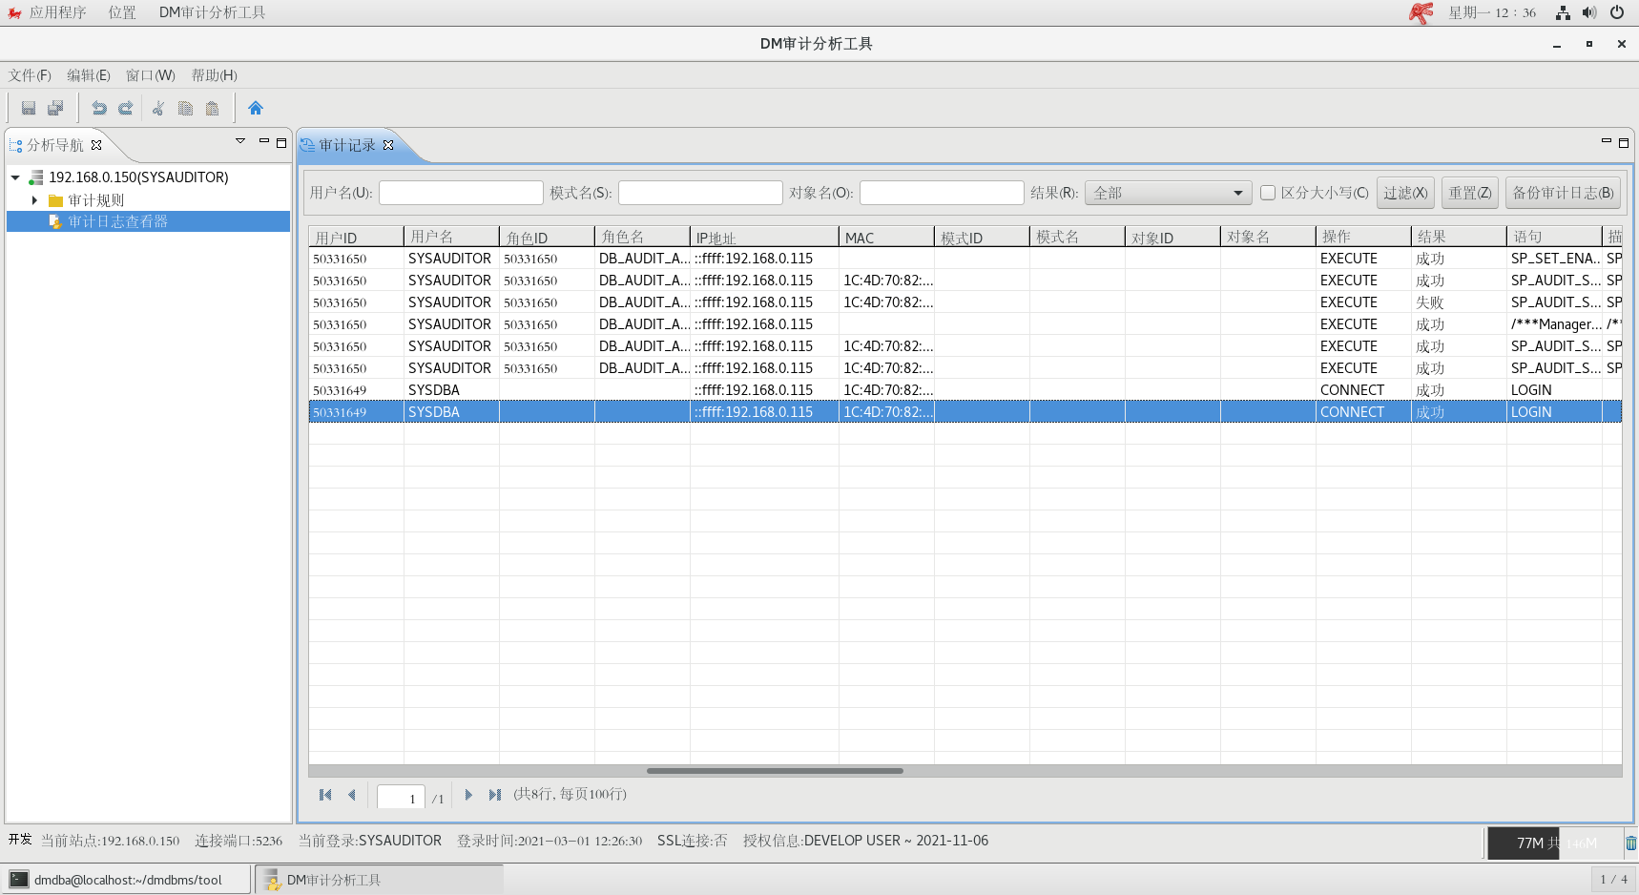Click the yellow 审计规则 folder icon
The width and height of the screenshot is (1639, 895).
[x=55, y=200]
